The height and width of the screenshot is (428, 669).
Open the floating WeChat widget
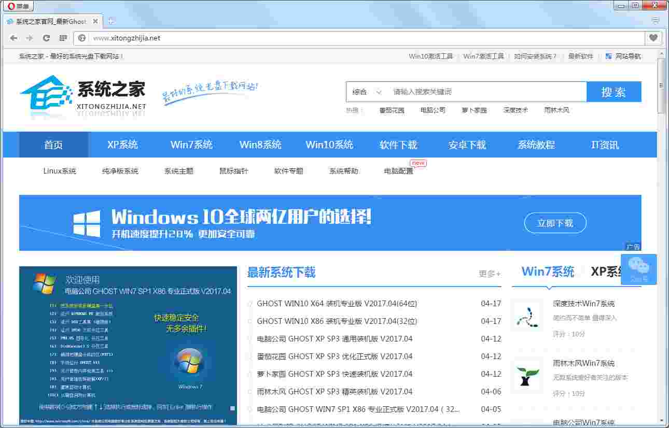[x=639, y=269]
